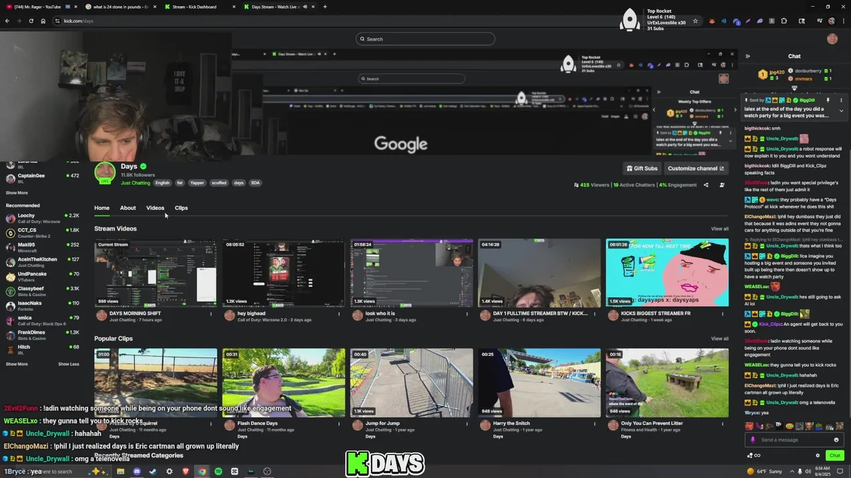Open the emote picker in the message box
Image resolution: width=851 pixels, height=478 pixels.
point(836,439)
